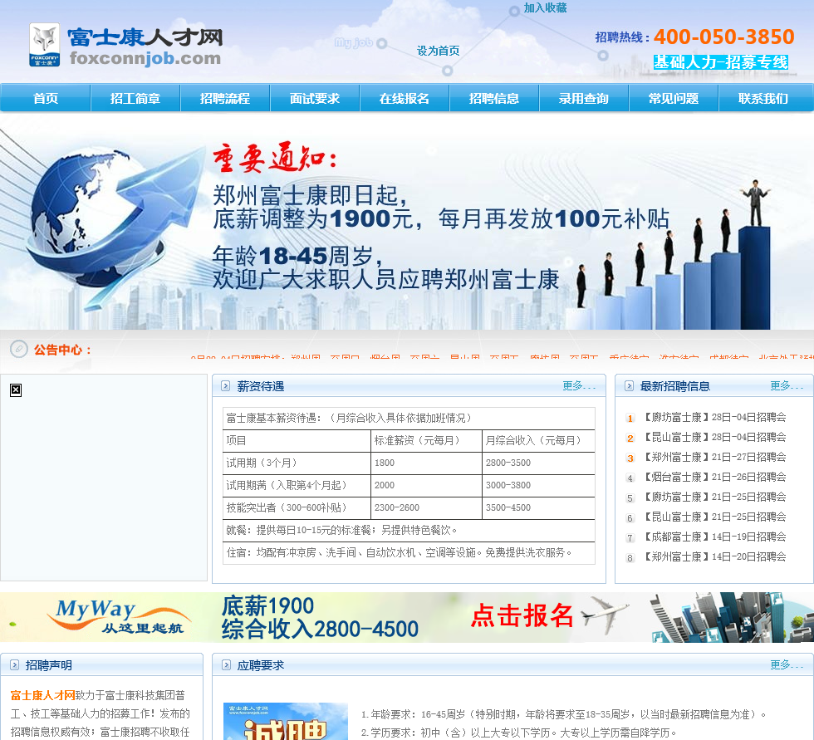Screen dimensions: 814x740
Task: Click the 技能突出者（300-600补贴） cell
Action: [x=297, y=507]
